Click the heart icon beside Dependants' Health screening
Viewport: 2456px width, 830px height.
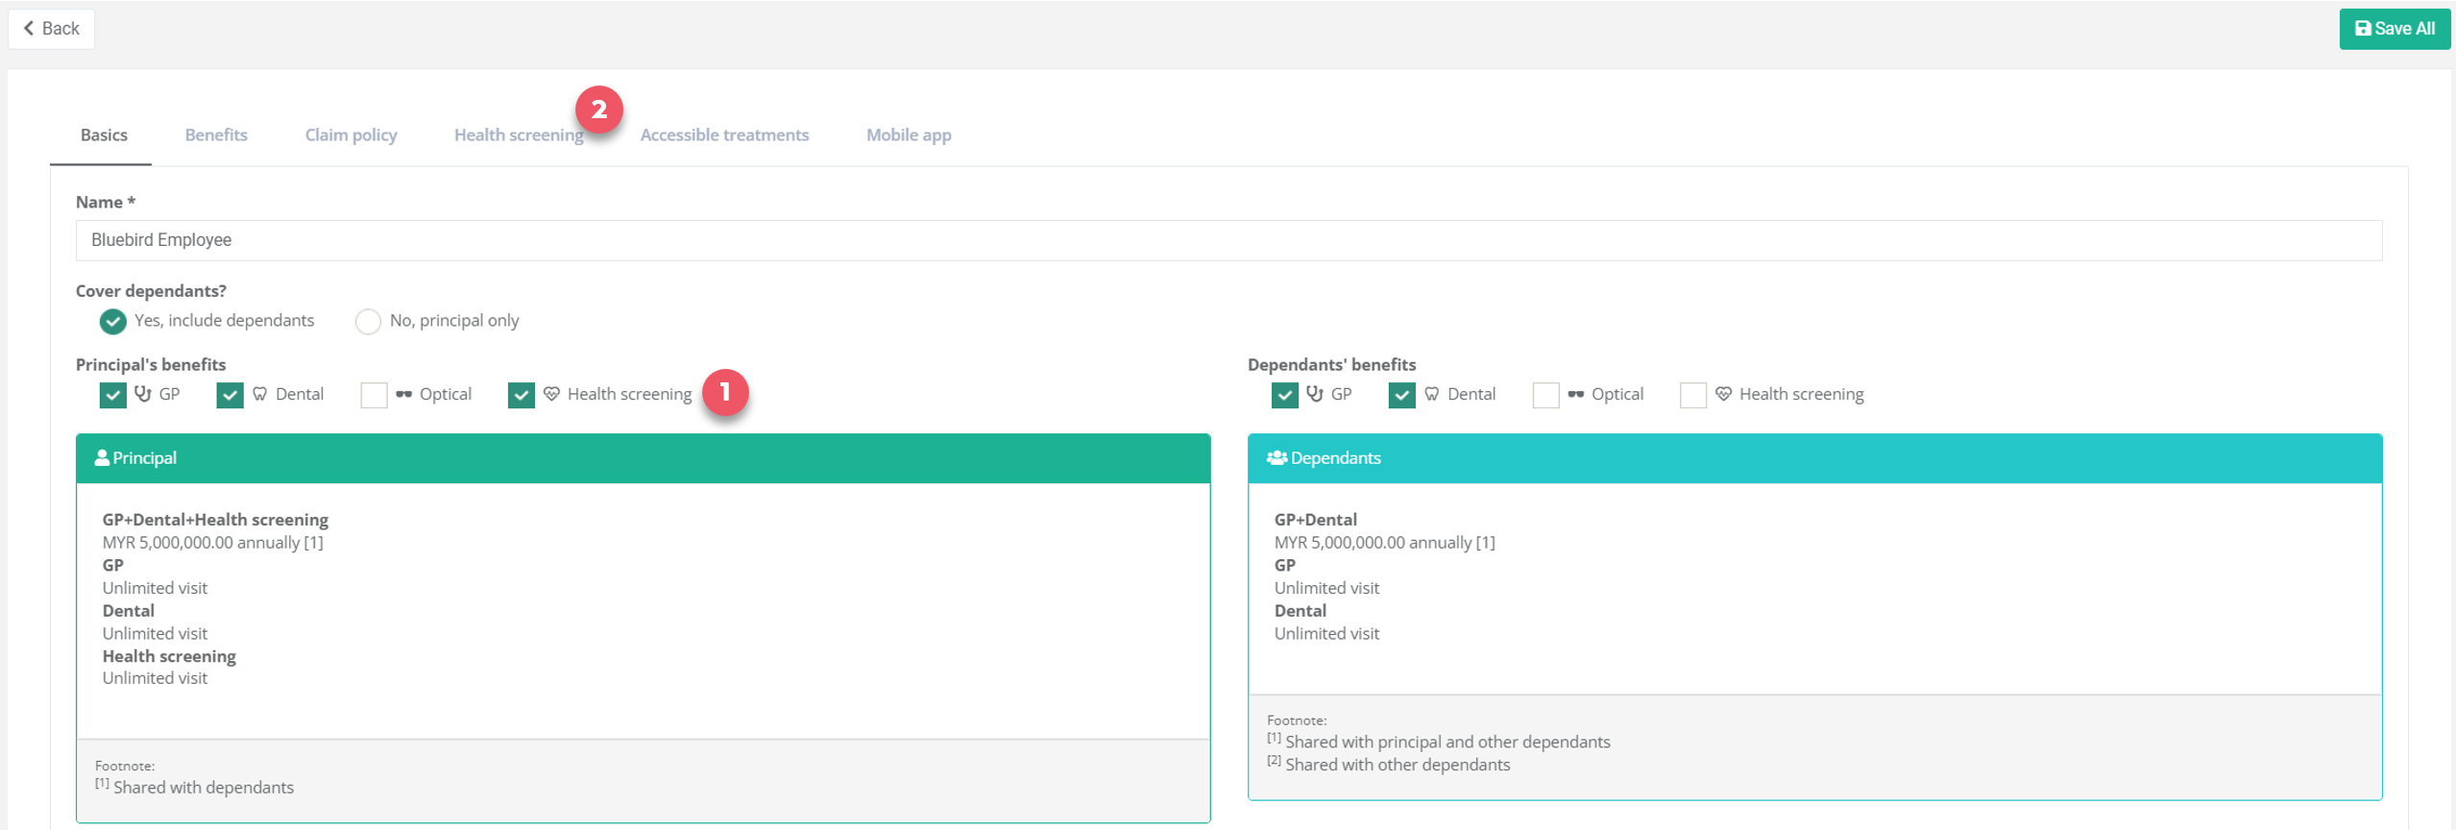pyautogui.click(x=1723, y=394)
